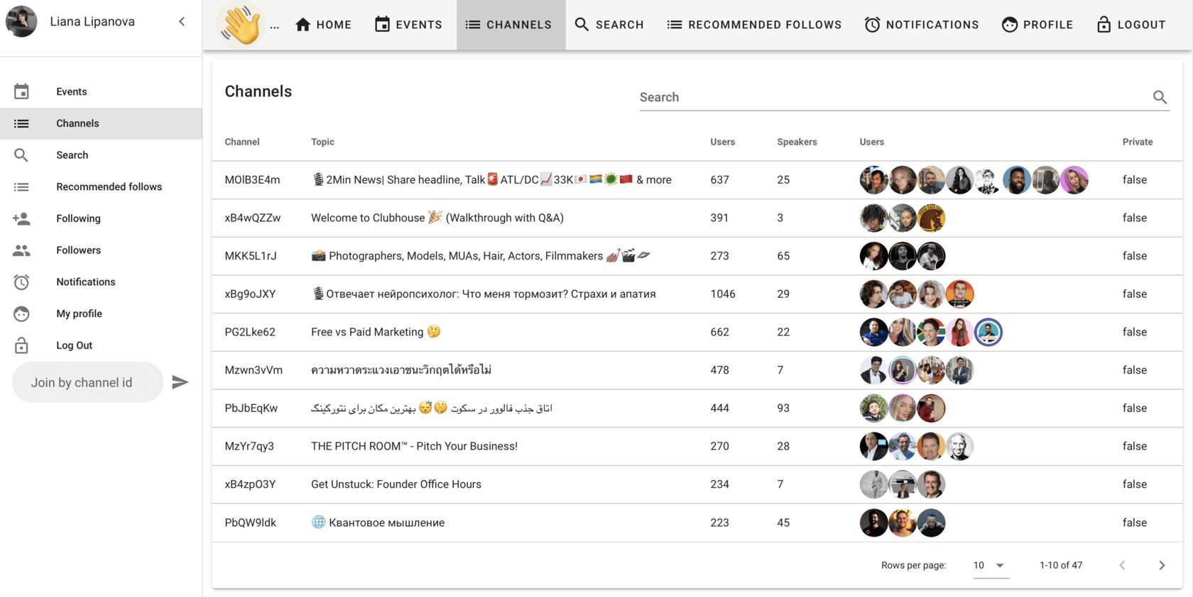Click the send arrow next to Join by channel id
Image resolution: width=1193 pixels, height=597 pixels.
(180, 382)
